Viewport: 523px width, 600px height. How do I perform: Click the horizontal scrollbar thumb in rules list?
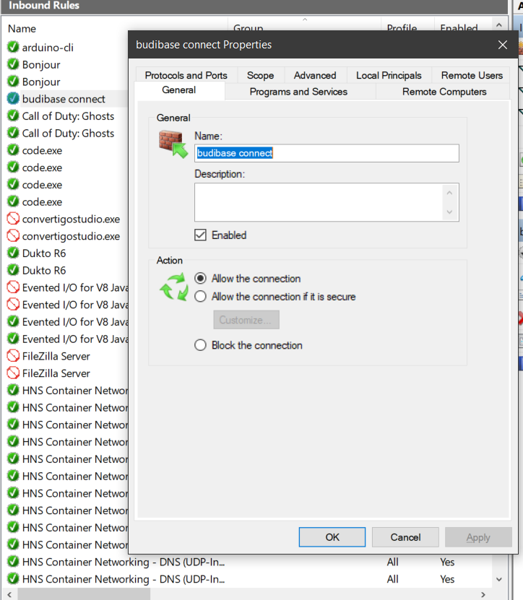coord(84,595)
